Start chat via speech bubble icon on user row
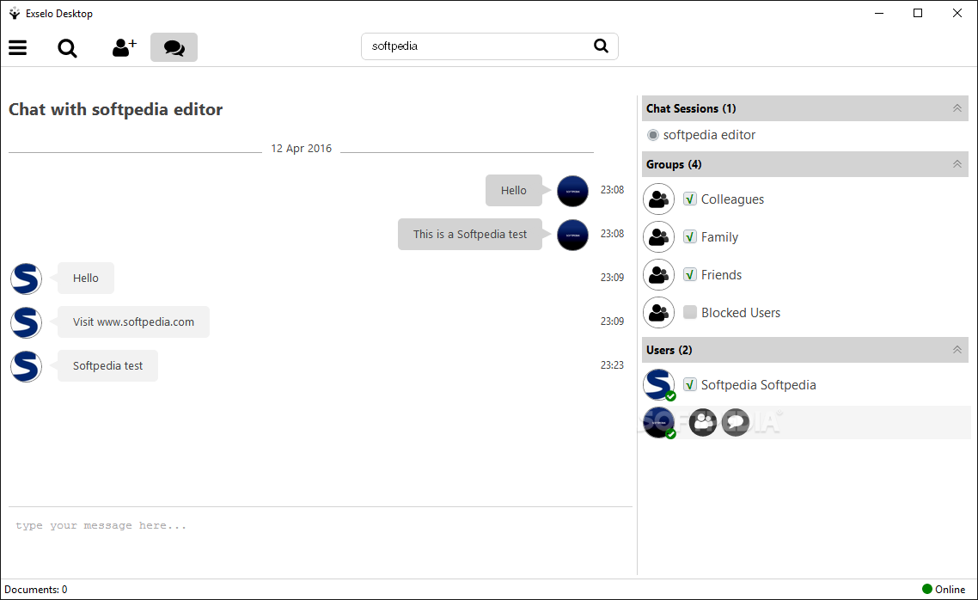Image resolution: width=978 pixels, height=600 pixels. 736,423
